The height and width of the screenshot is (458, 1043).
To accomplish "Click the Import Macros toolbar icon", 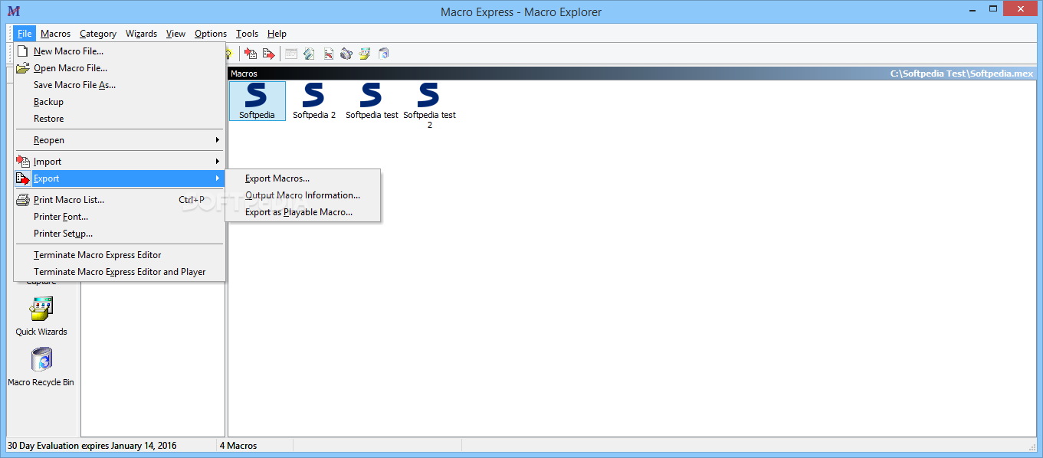I will click(x=251, y=54).
